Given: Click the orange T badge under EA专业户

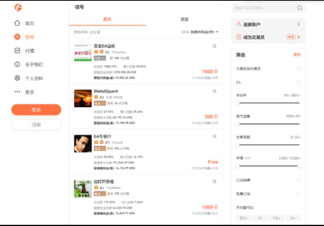Looking at the screenshot, I should [96, 142].
